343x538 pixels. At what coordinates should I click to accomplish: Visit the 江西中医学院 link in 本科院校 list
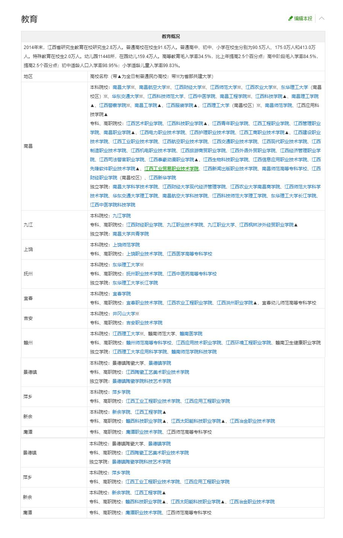[202, 96]
